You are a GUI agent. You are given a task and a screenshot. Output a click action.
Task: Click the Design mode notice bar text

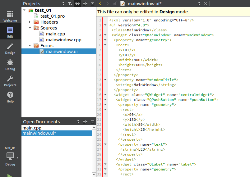tap(143, 12)
